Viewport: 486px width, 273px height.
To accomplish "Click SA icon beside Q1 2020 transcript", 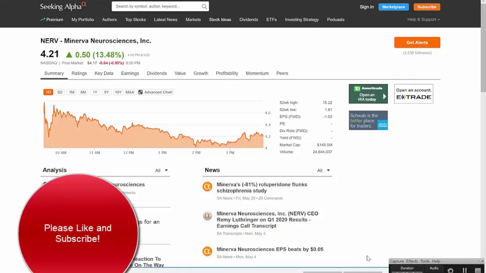I will tap(207, 216).
